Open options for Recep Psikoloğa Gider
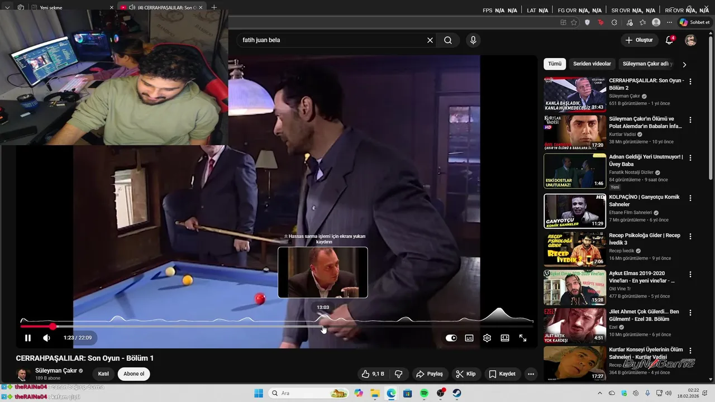The width and height of the screenshot is (715, 402). tap(690, 237)
